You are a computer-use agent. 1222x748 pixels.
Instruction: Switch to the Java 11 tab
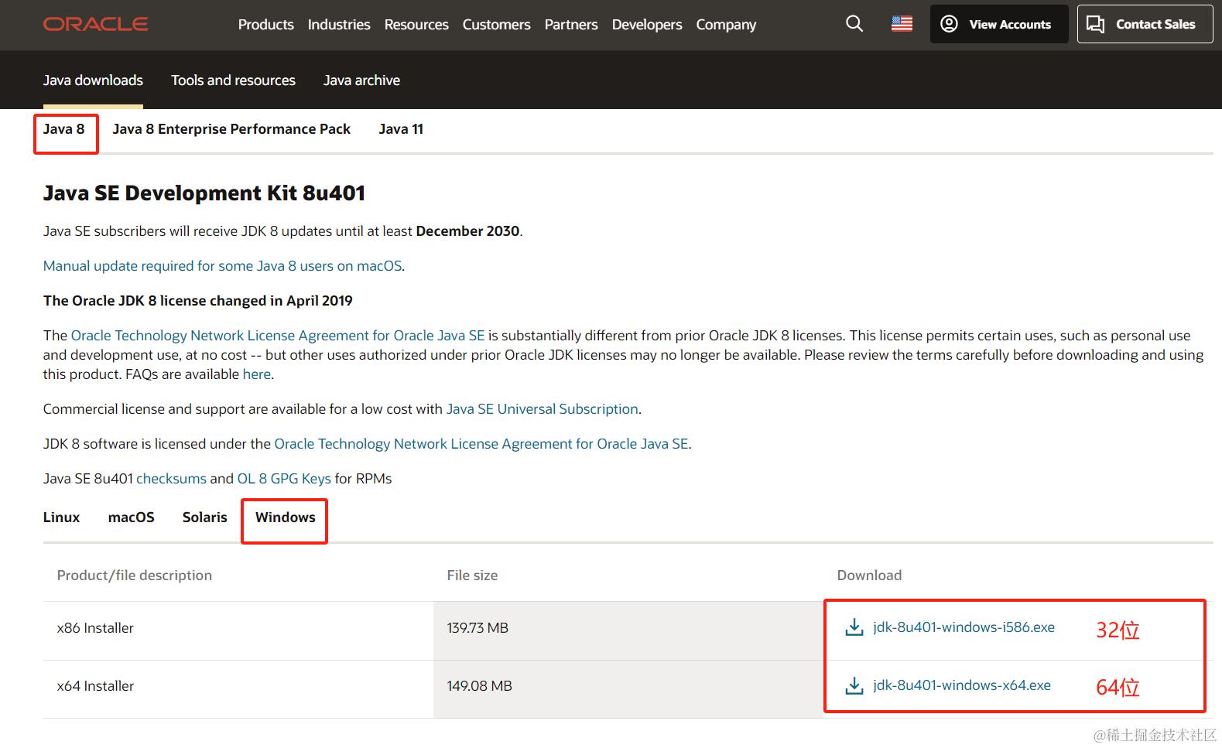coord(401,129)
